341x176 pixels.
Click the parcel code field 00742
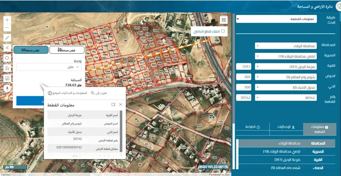click(244, 98)
